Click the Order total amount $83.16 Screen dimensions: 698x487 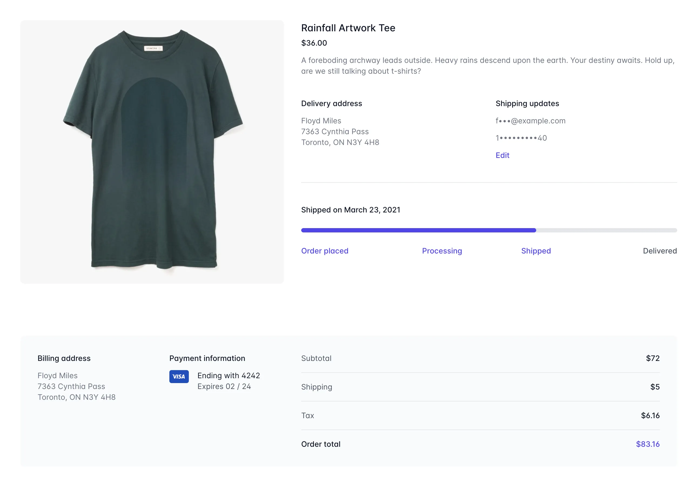tap(647, 444)
